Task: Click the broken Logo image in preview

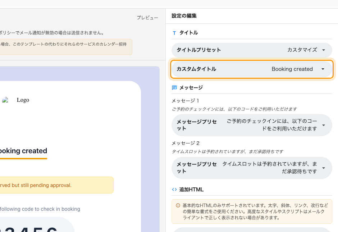Action: click(5, 100)
